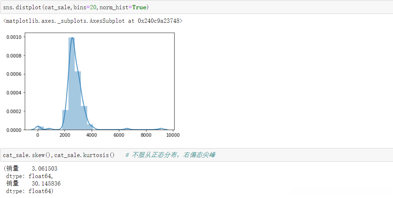Click the bins=20 argument
The width and height of the screenshot is (393, 198).
click(85, 7)
